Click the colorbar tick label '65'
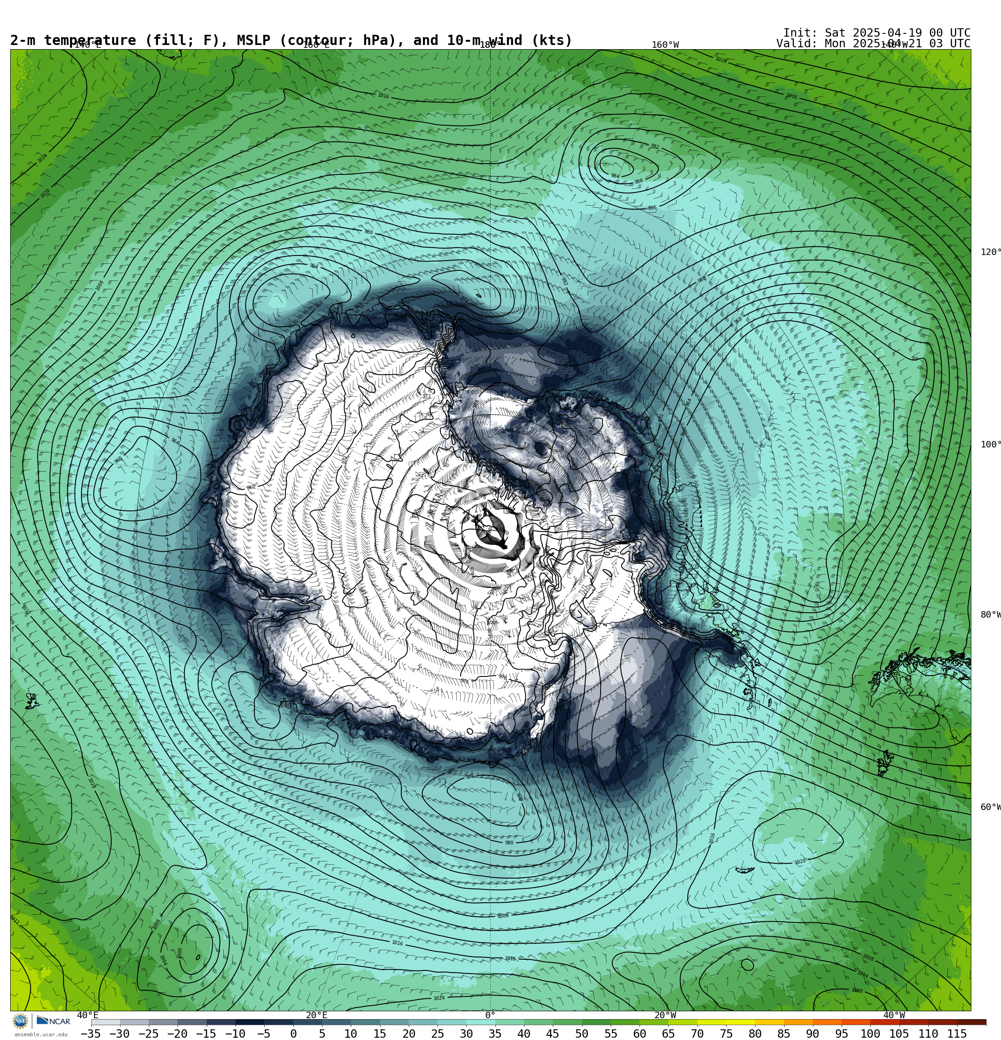Viewport: 1001px width, 1040px height. point(668,1034)
